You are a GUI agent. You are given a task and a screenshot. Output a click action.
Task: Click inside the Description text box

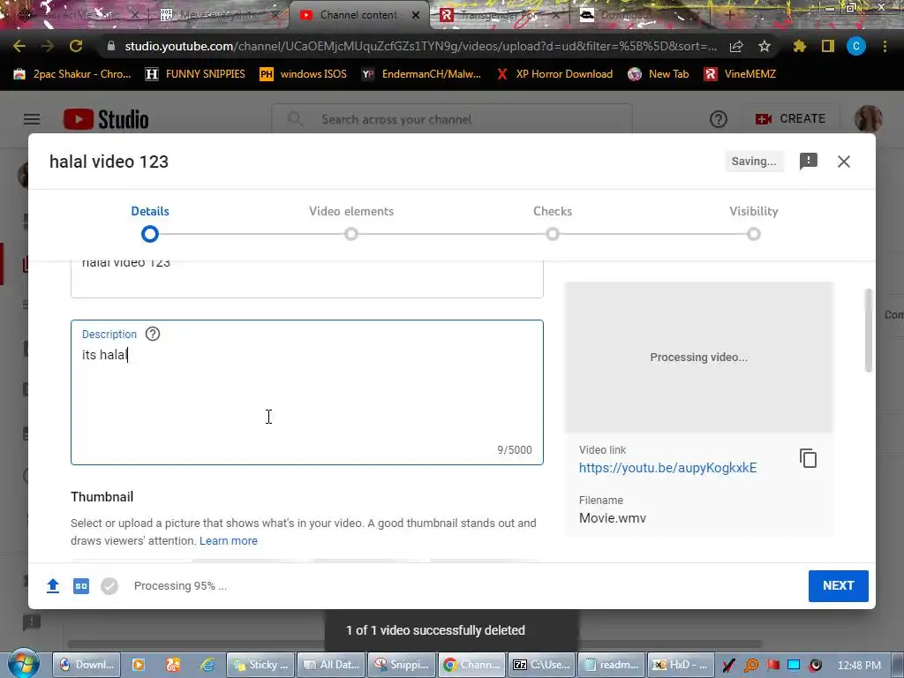pyautogui.click(x=306, y=392)
